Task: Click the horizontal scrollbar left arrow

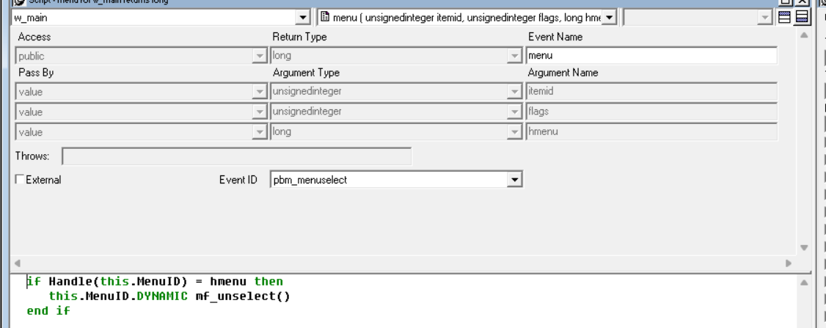Action: click(x=17, y=263)
